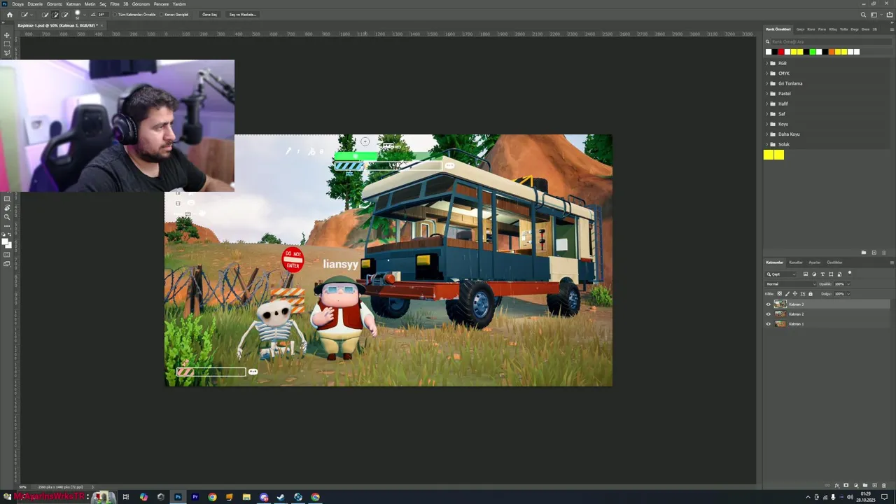The image size is (896, 504).
Task: Pick the orange swatch in recent colors
Action: point(832,52)
